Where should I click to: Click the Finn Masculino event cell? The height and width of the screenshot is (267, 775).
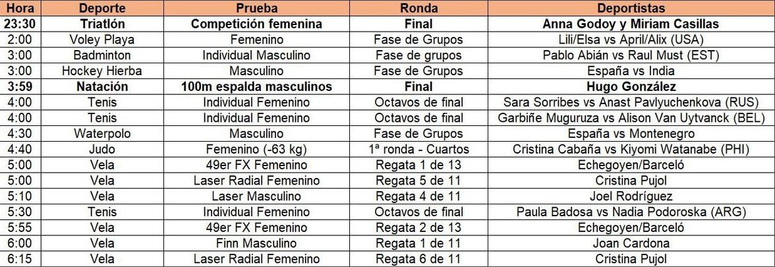coord(256,243)
